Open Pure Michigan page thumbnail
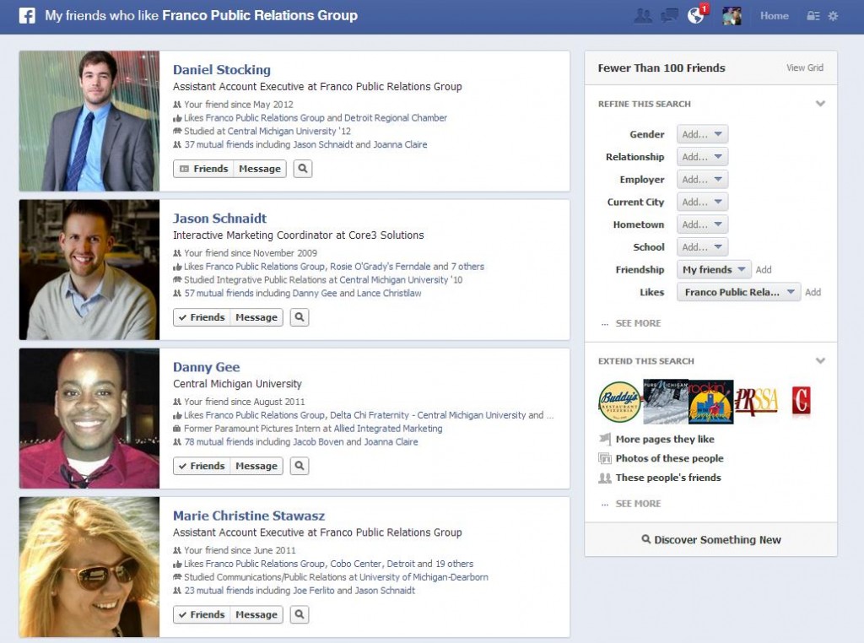This screenshot has height=643, width=864. pos(665,402)
